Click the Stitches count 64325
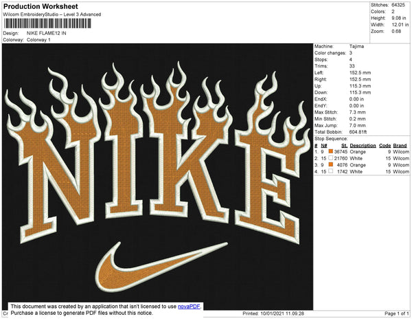Screen dimensions: 412x319 398,5
